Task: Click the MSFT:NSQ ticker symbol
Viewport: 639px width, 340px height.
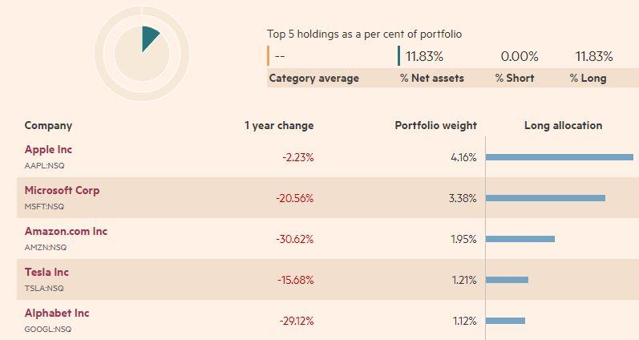Action: pos(44,207)
